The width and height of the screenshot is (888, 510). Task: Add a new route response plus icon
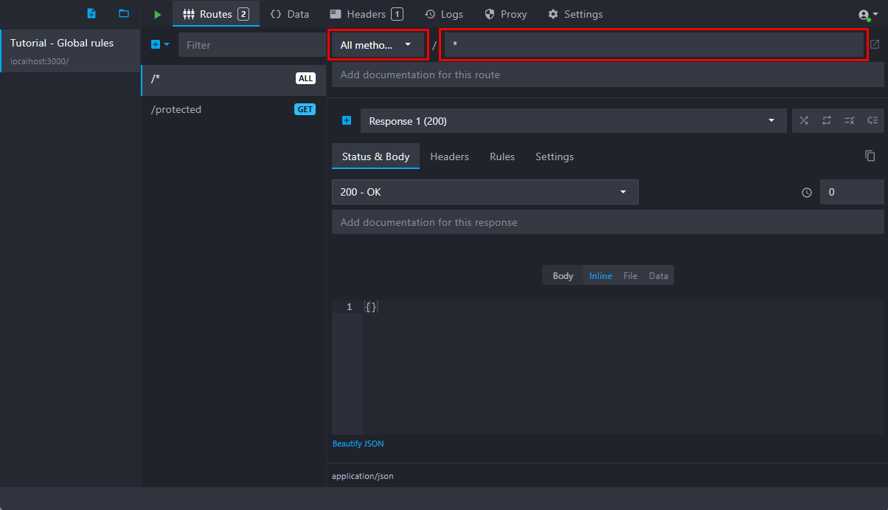pos(347,121)
